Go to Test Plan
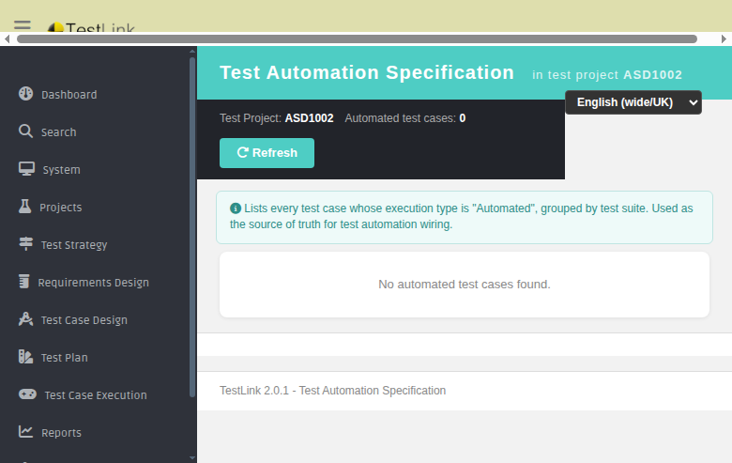Viewport: 732px width, 463px height. (x=65, y=358)
